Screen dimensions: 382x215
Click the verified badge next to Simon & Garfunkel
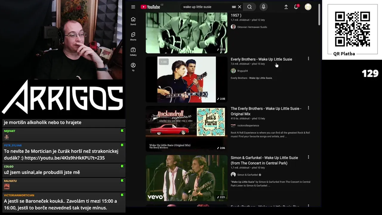[x=260, y=175]
